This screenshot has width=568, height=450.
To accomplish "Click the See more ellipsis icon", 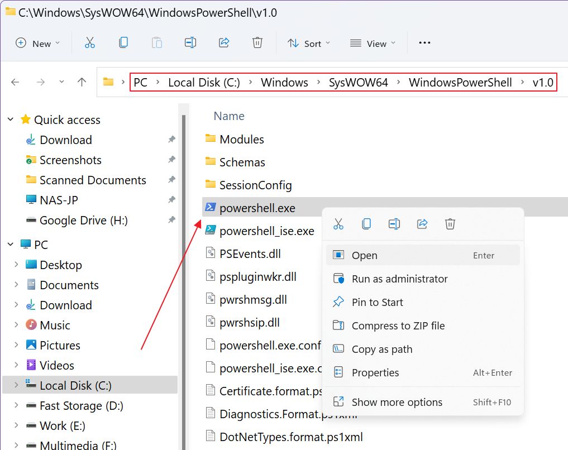I will (424, 43).
